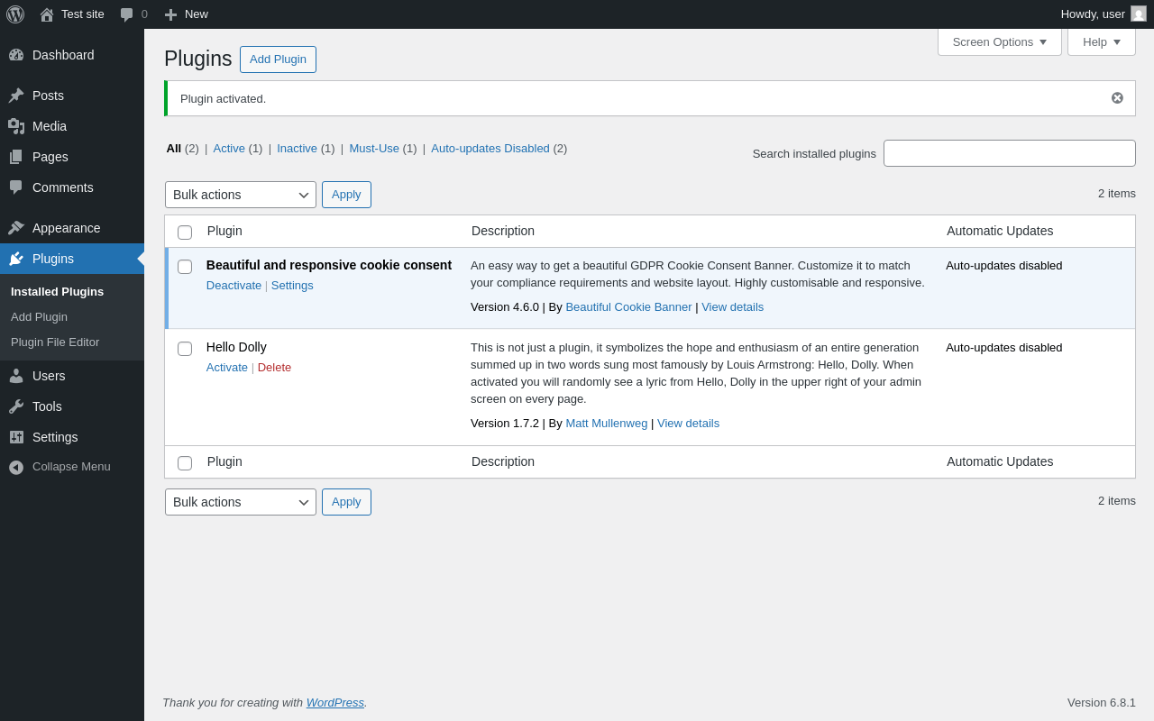This screenshot has height=721, width=1154.
Task: Click the Add Plugin button
Action: pyautogui.click(x=278, y=59)
